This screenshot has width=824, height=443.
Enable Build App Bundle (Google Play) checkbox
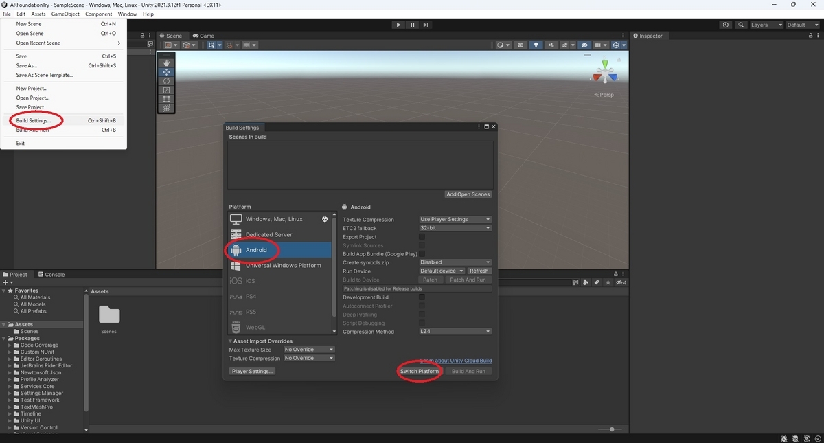pyautogui.click(x=422, y=254)
